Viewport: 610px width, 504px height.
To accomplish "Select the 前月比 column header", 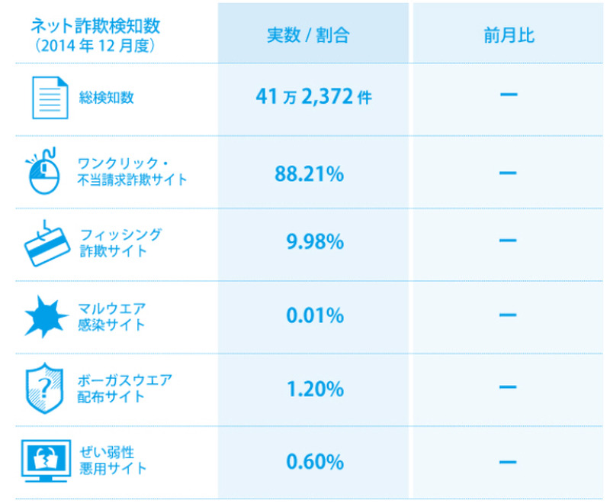I will coord(509,34).
